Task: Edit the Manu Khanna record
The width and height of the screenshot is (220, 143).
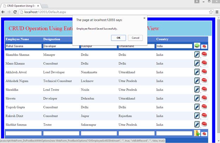Action: (x=197, y=63)
